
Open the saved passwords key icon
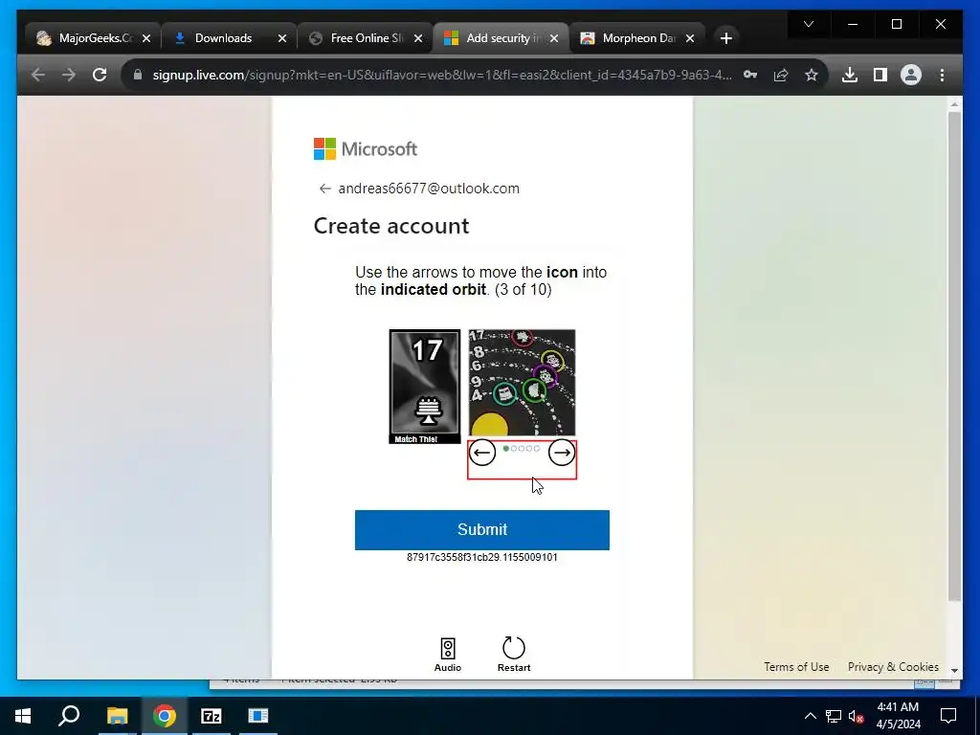pyautogui.click(x=750, y=75)
